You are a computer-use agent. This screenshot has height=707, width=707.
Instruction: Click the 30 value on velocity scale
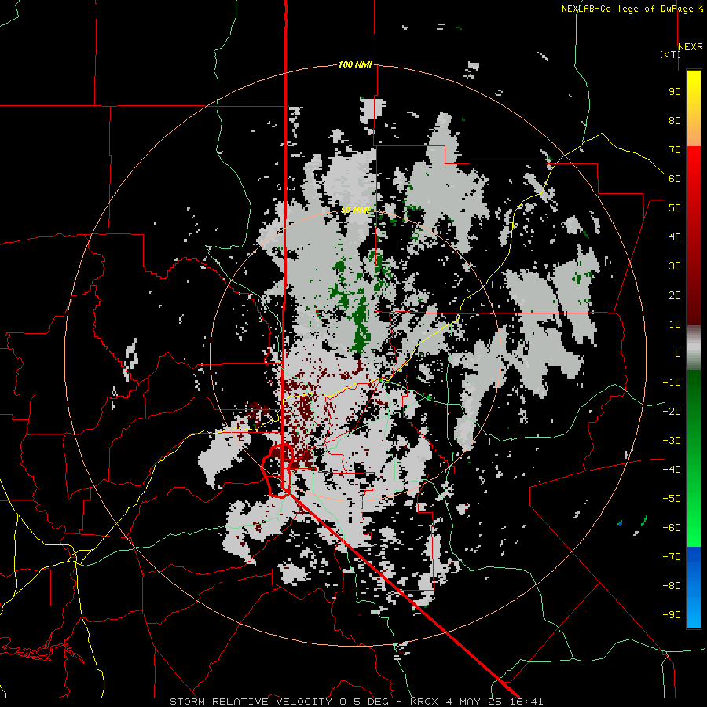tap(675, 266)
